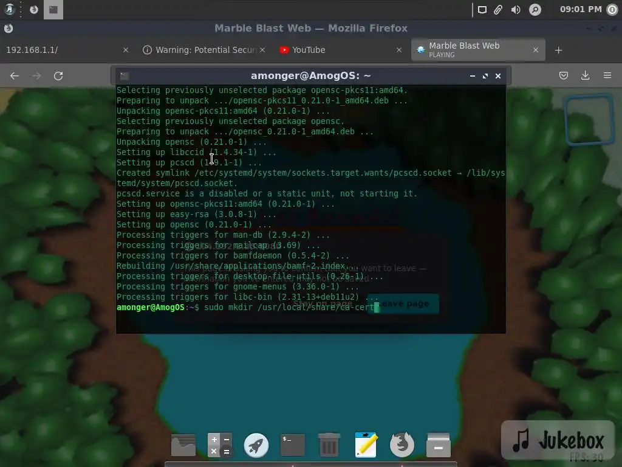622x467 pixels.
Task: Open a new Firefox tab with plus
Action: point(559,50)
